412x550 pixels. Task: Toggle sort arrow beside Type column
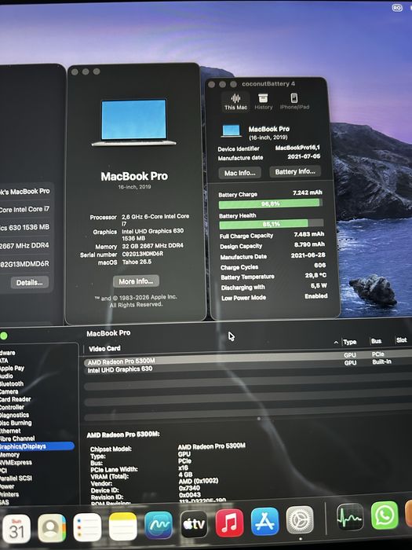pos(336,343)
